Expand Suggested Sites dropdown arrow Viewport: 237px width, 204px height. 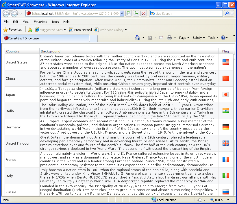65,30
